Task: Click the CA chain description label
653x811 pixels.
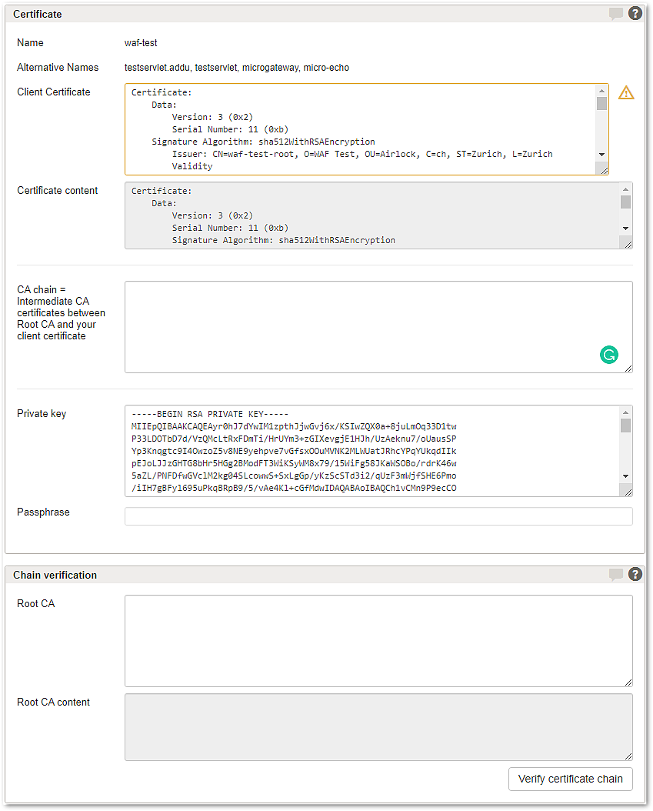Action: pyautogui.click(x=61, y=313)
